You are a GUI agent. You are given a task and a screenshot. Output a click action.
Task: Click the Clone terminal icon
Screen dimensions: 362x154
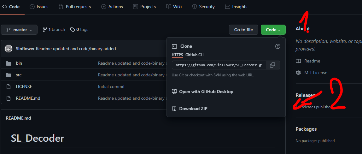click(174, 46)
